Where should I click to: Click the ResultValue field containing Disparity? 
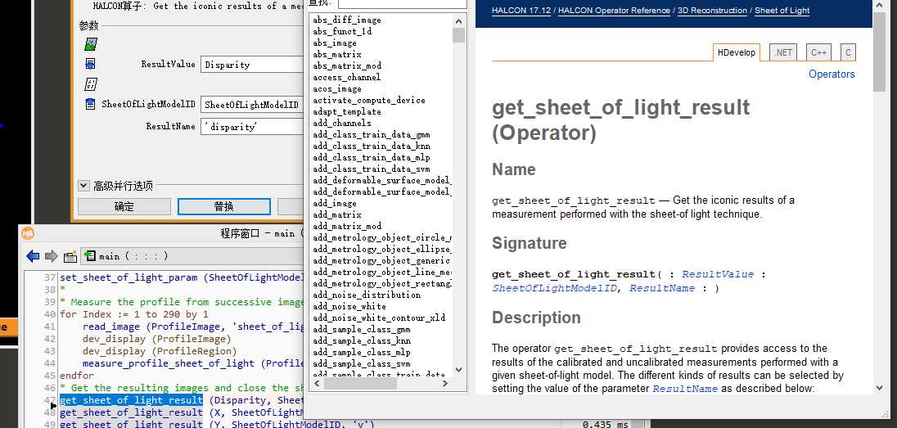click(x=252, y=64)
